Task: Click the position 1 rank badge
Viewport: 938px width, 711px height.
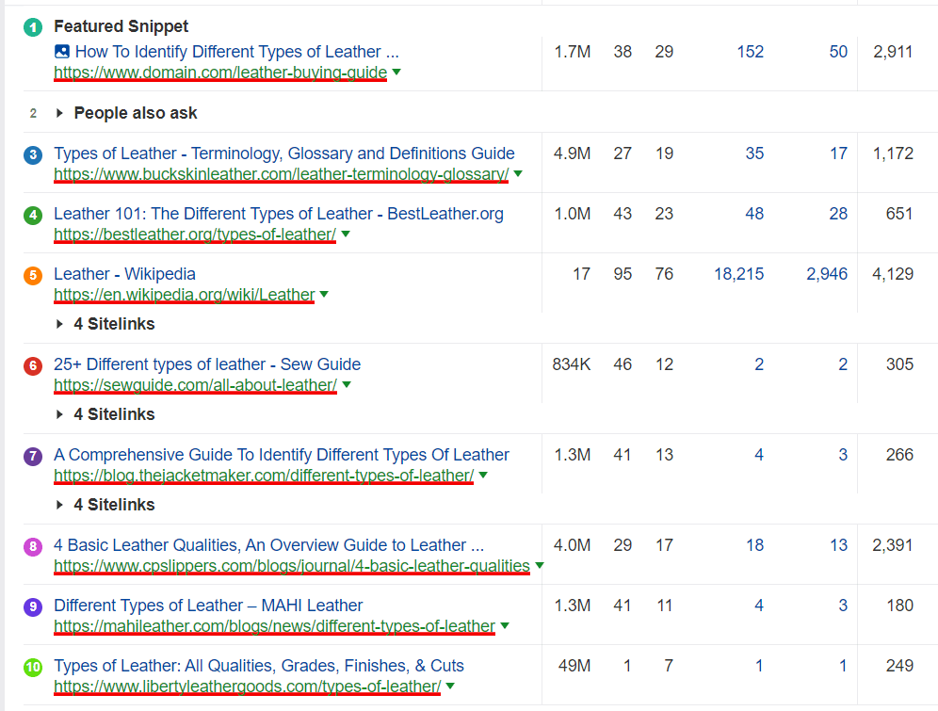Action: [33, 27]
